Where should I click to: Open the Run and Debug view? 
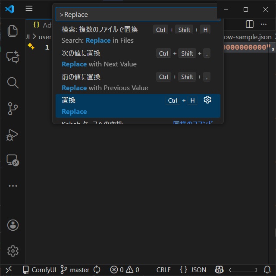pyautogui.click(x=13, y=135)
